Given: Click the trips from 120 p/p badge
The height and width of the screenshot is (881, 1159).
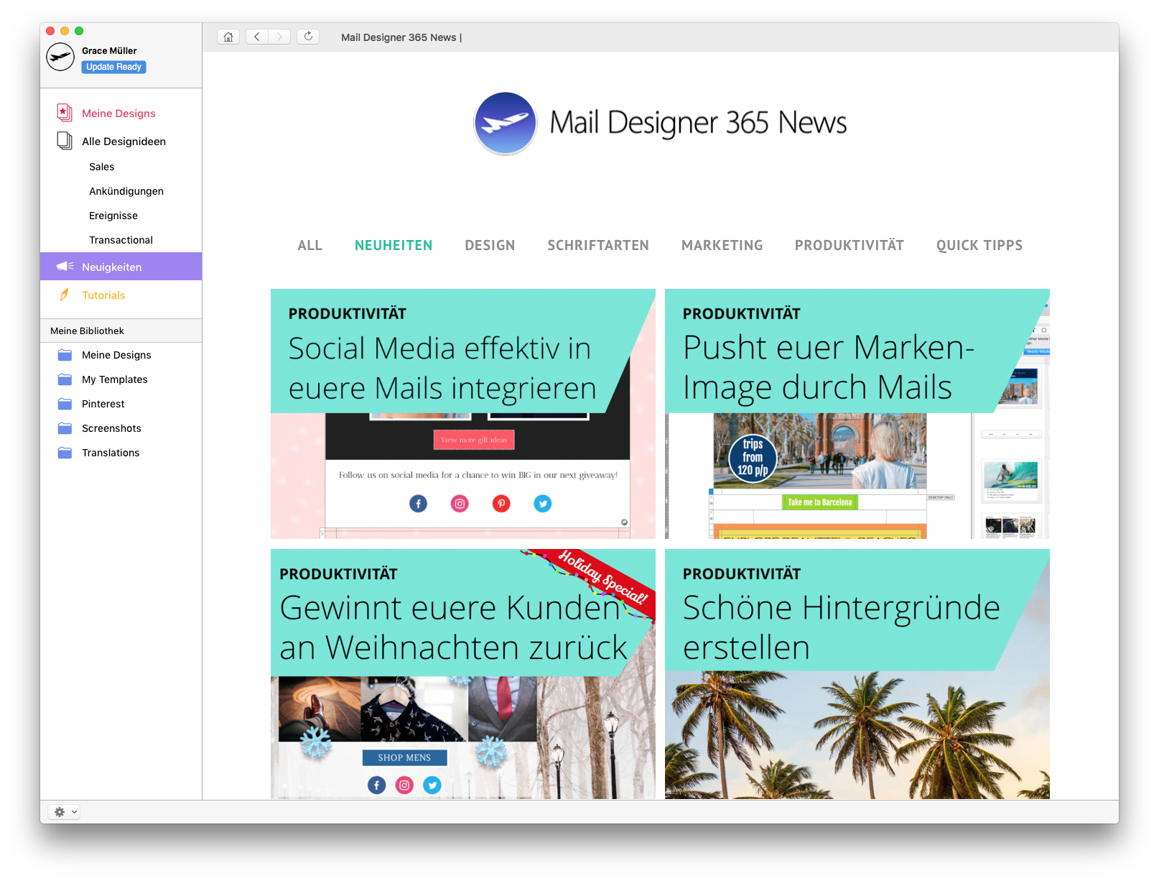Looking at the screenshot, I should point(753,458).
